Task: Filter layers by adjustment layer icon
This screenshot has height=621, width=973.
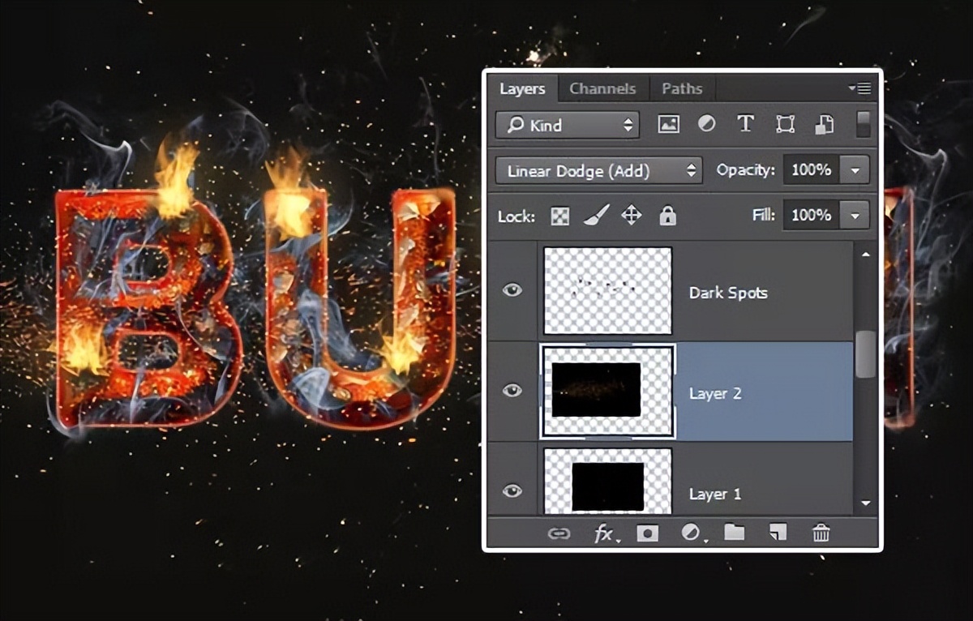Action: [707, 125]
